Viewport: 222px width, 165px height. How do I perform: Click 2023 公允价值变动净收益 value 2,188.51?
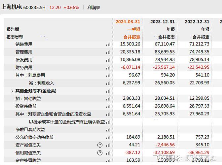166,137
